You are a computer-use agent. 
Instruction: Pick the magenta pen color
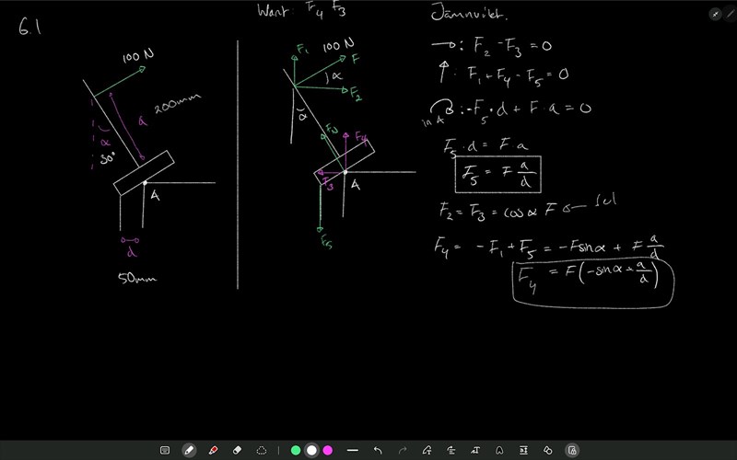coord(327,450)
